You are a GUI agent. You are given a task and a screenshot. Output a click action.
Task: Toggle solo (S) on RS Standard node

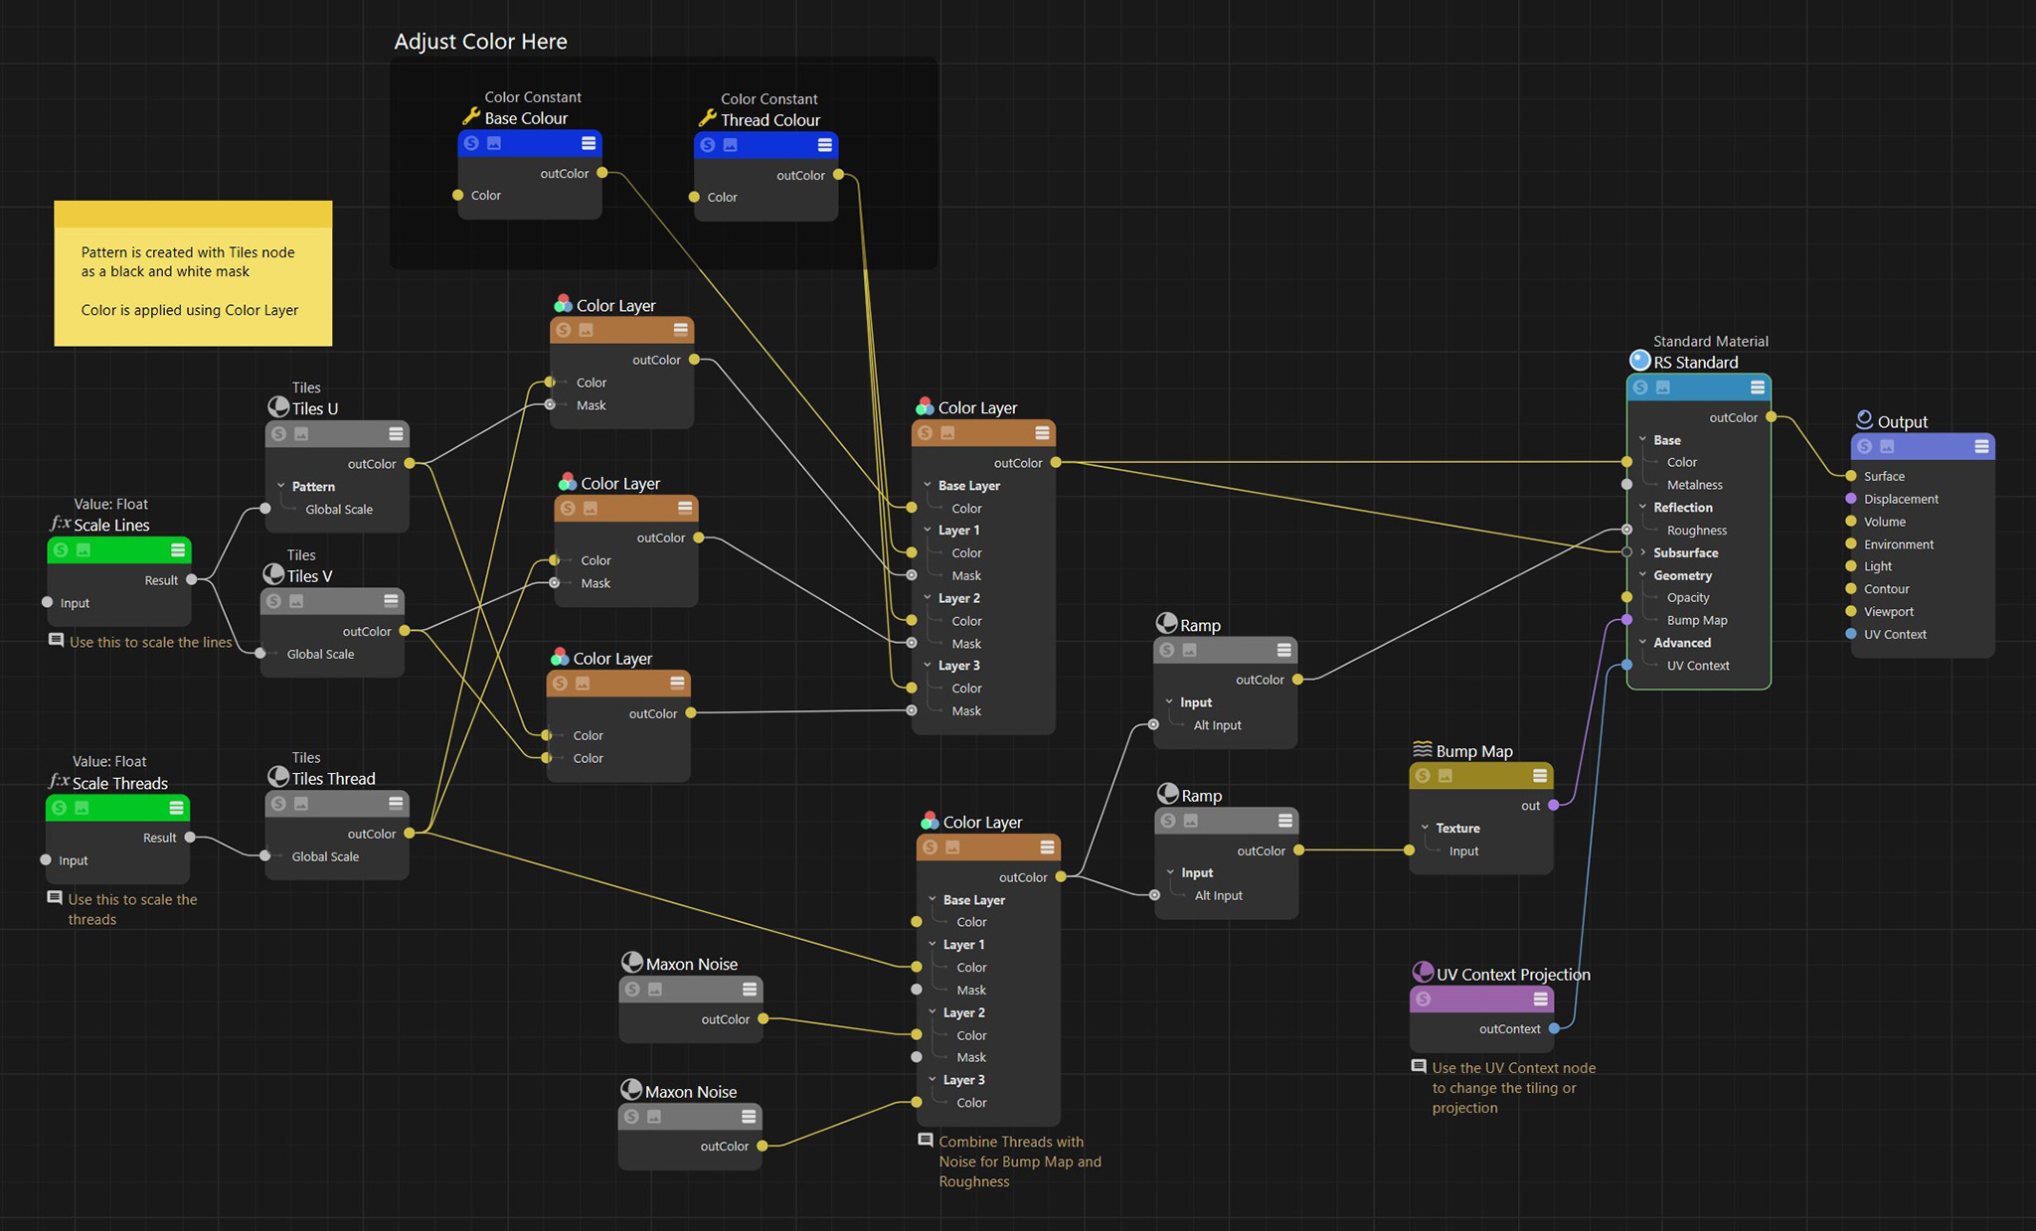click(x=1641, y=387)
